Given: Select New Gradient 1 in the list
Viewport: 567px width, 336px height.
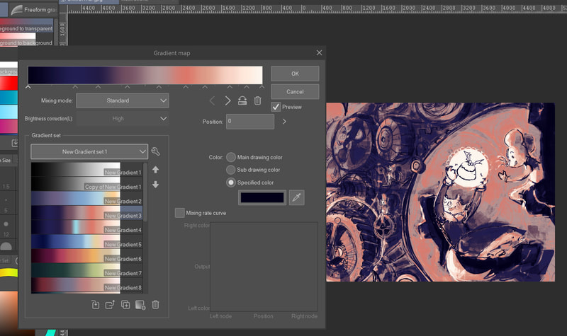Looking at the screenshot, I should 86,169.
